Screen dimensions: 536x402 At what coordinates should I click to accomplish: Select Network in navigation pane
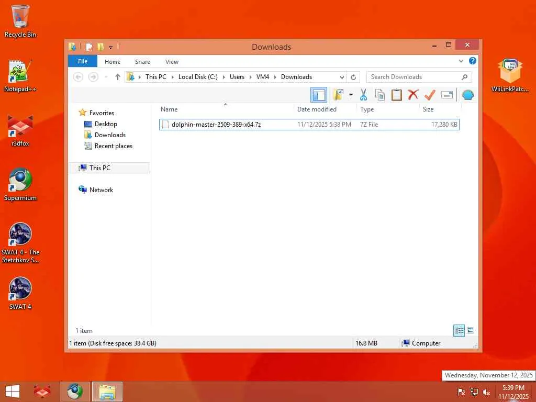click(101, 189)
